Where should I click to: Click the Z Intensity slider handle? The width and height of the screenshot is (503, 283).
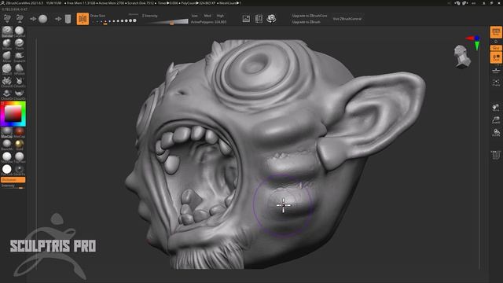(x=172, y=23)
